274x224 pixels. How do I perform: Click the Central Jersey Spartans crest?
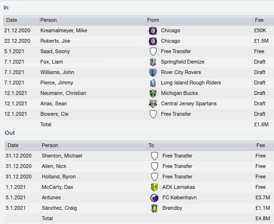point(153,104)
